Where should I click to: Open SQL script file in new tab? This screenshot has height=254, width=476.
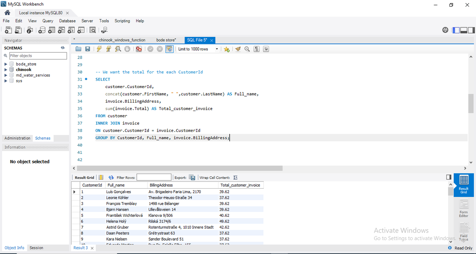click(x=18, y=30)
